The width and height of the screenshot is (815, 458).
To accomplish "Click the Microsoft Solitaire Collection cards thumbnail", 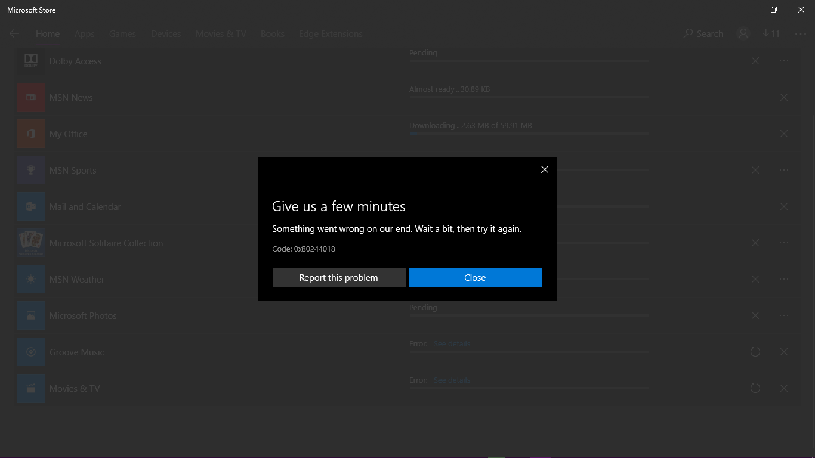I will coord(31,243).
